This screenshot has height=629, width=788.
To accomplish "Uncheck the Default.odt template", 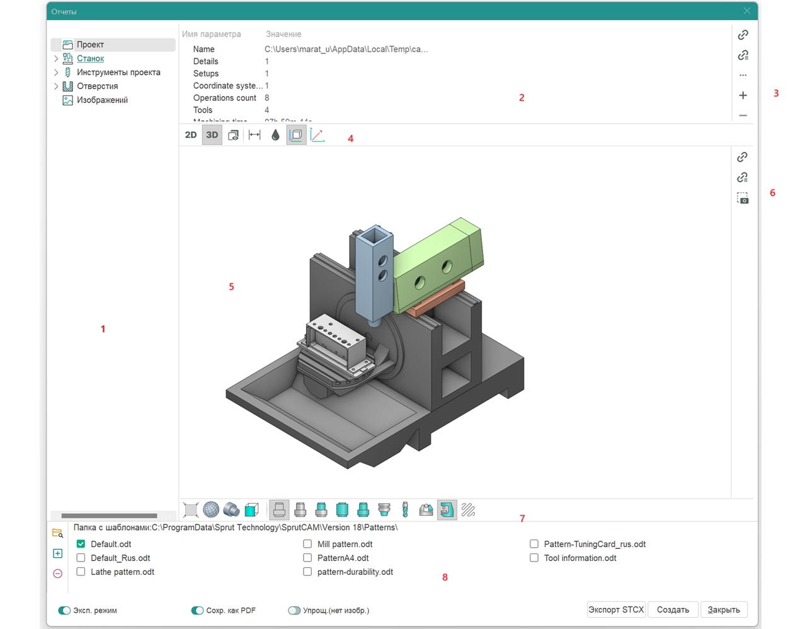I will coord(81,544).
